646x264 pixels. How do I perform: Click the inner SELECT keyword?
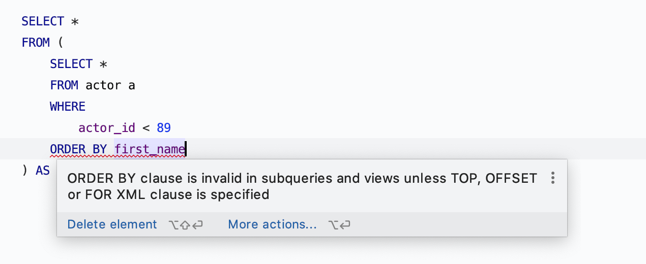point(71,64)
